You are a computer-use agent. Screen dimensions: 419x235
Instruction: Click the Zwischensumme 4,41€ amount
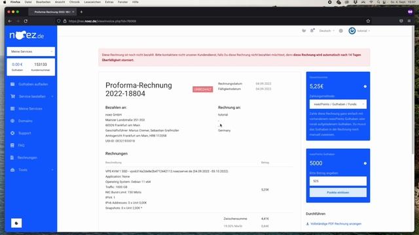(264, 219)
